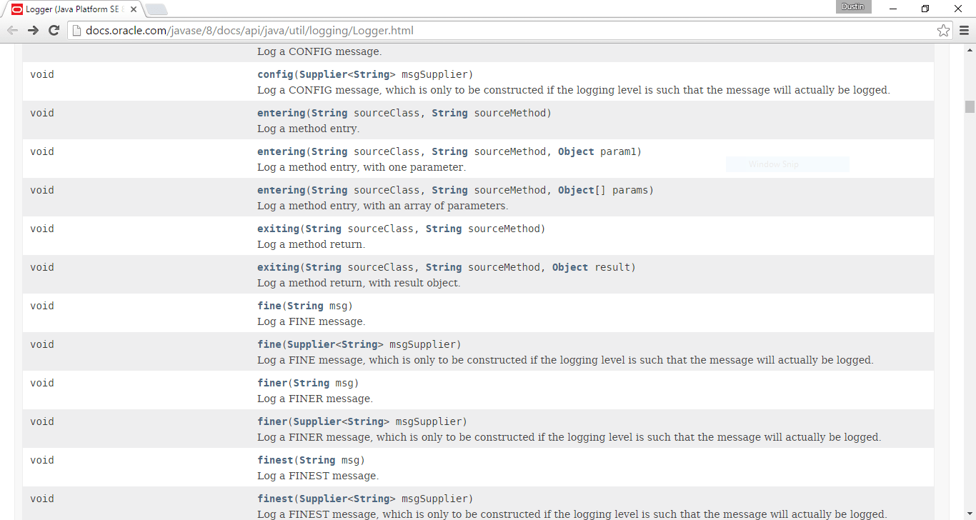Click the scrollbar down arrow
This screenshot has width=976, height=520.
pos(970,513)
